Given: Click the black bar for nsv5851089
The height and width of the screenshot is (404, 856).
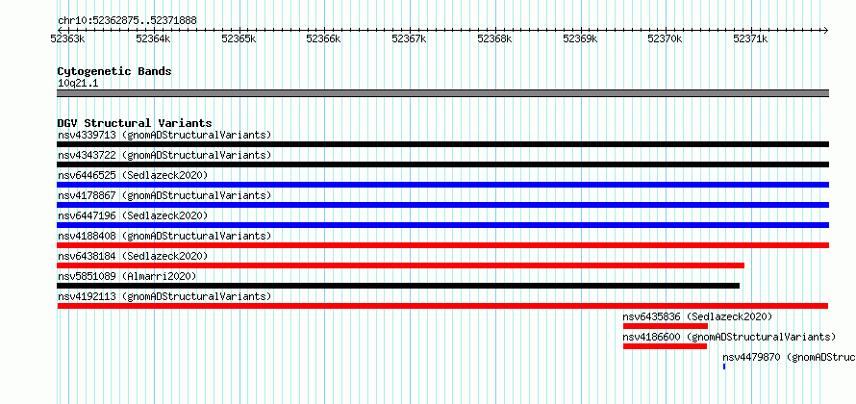Looking at the screenshot, I should (398, 286).
